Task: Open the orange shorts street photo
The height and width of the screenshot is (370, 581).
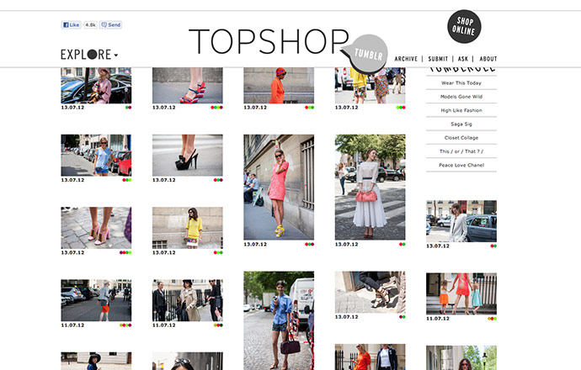Action: pos(96,300)
